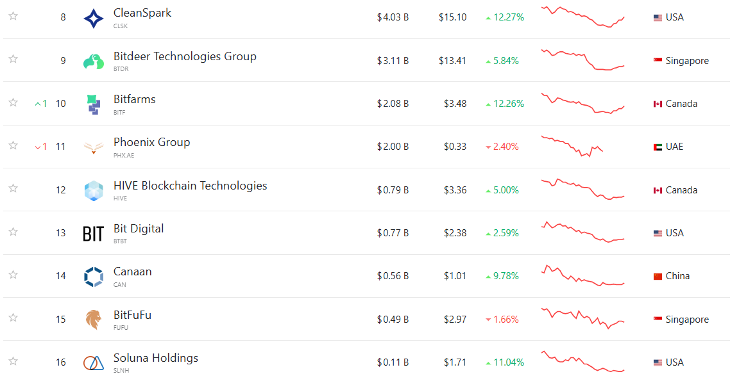Viewport: 739px width, 381px height.
Task: Open the CleanSpark company page link
Action: (x=142, y=13)
